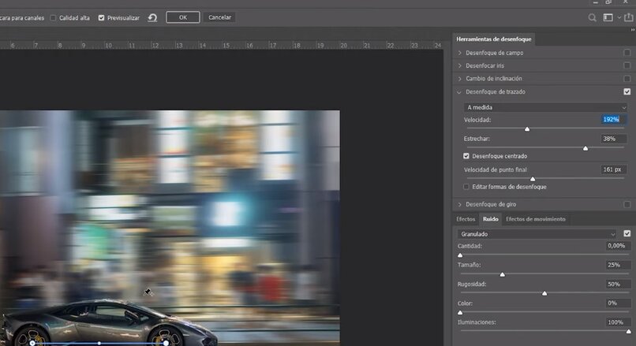The height and width of the screenshot is (346, 636).
Task: Enable Editar formas de desenfoque
Action: click(466, 187)
